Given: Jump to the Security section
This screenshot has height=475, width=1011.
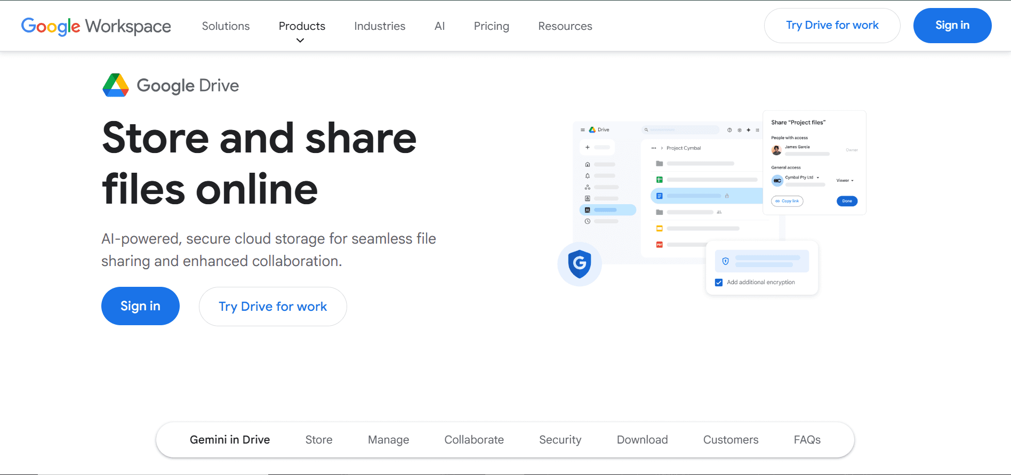Looking at the screenshot, I should coord(560,440).
